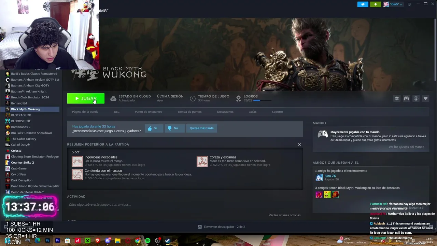The image size is (437, 246).
Task: Open Ver las últimas noticias link
Action: [x=284, y=215]
